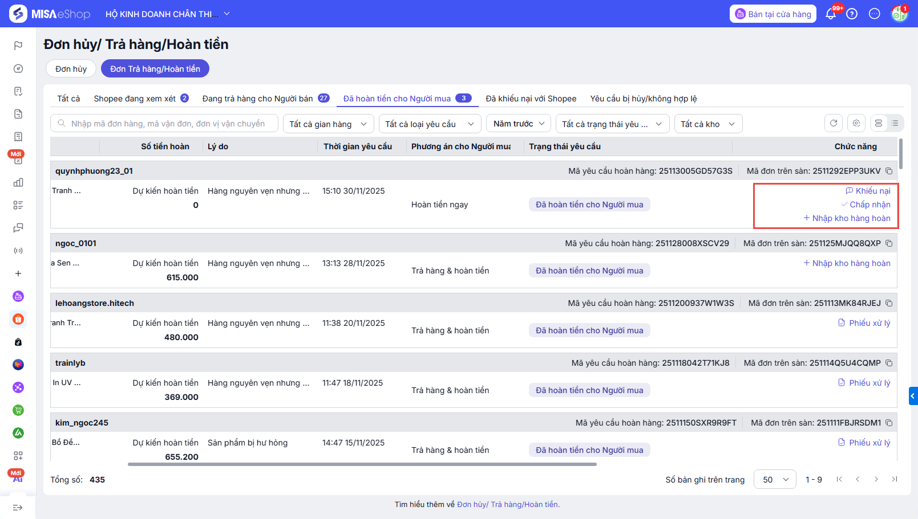This screenshot has height=519, width=918.
Task: Open the 'Shopee đang xem xét' tab
Action: click(x=141, y=99)
